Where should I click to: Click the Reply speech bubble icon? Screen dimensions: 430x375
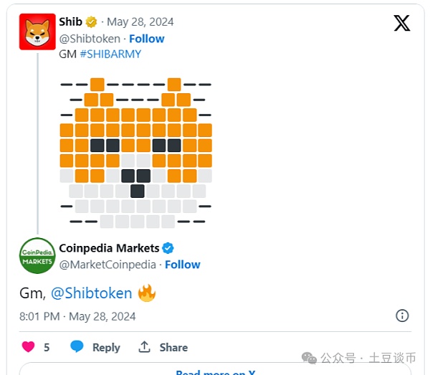[77, 347]
